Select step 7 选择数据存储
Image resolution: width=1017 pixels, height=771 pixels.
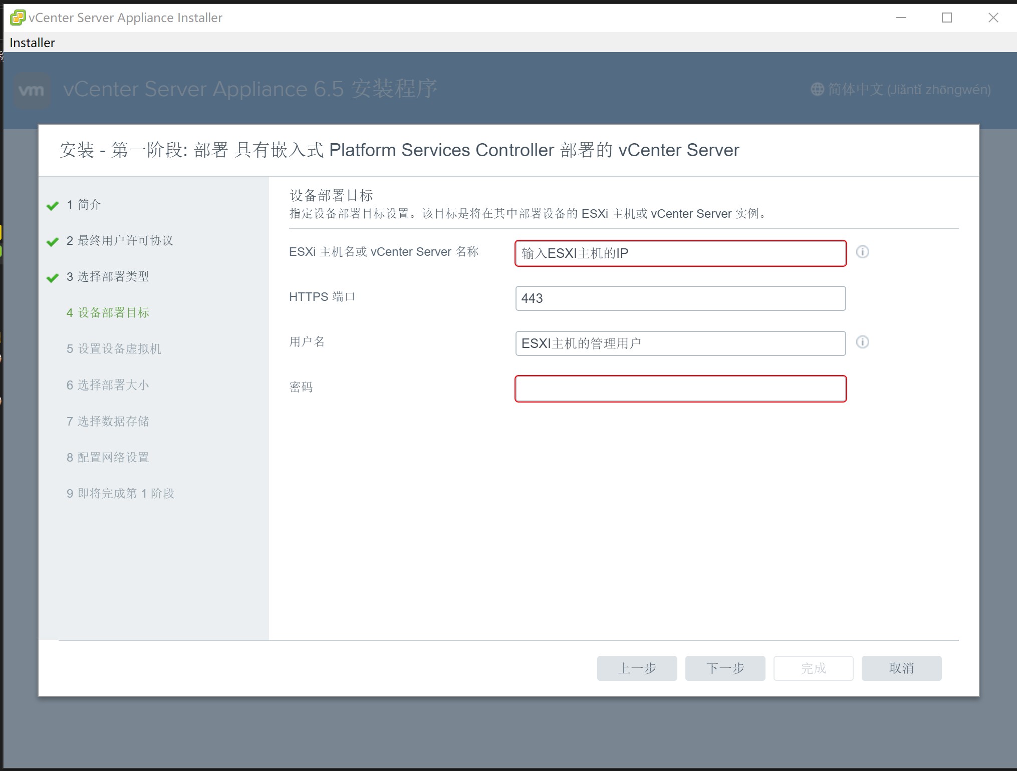click(108, 421)
